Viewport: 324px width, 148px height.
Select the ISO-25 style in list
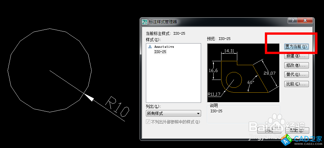tap(160, 52)
